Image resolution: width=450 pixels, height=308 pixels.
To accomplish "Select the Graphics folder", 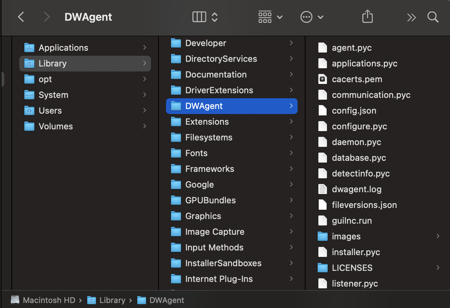I will pos(232,216).
